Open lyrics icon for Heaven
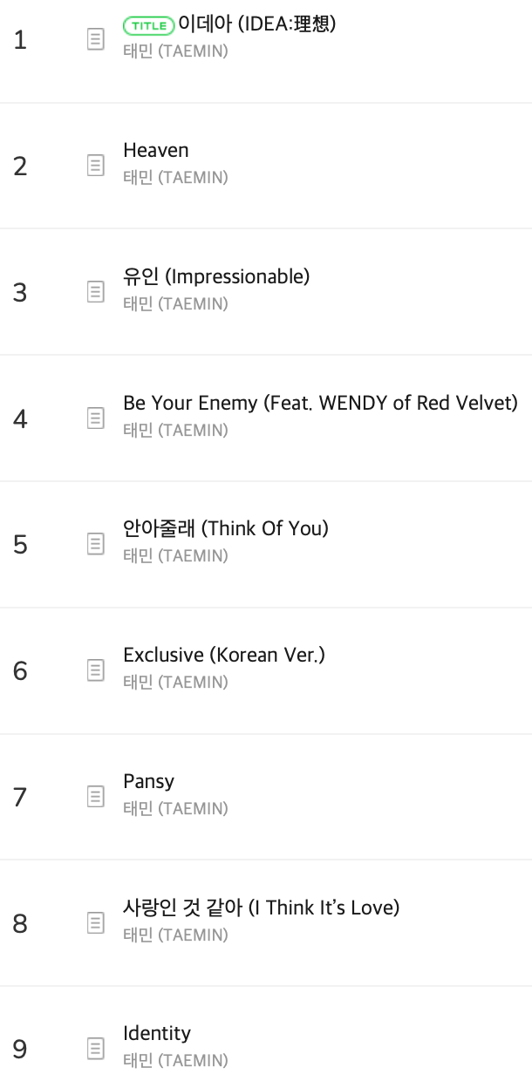 (x=96, y=166)
